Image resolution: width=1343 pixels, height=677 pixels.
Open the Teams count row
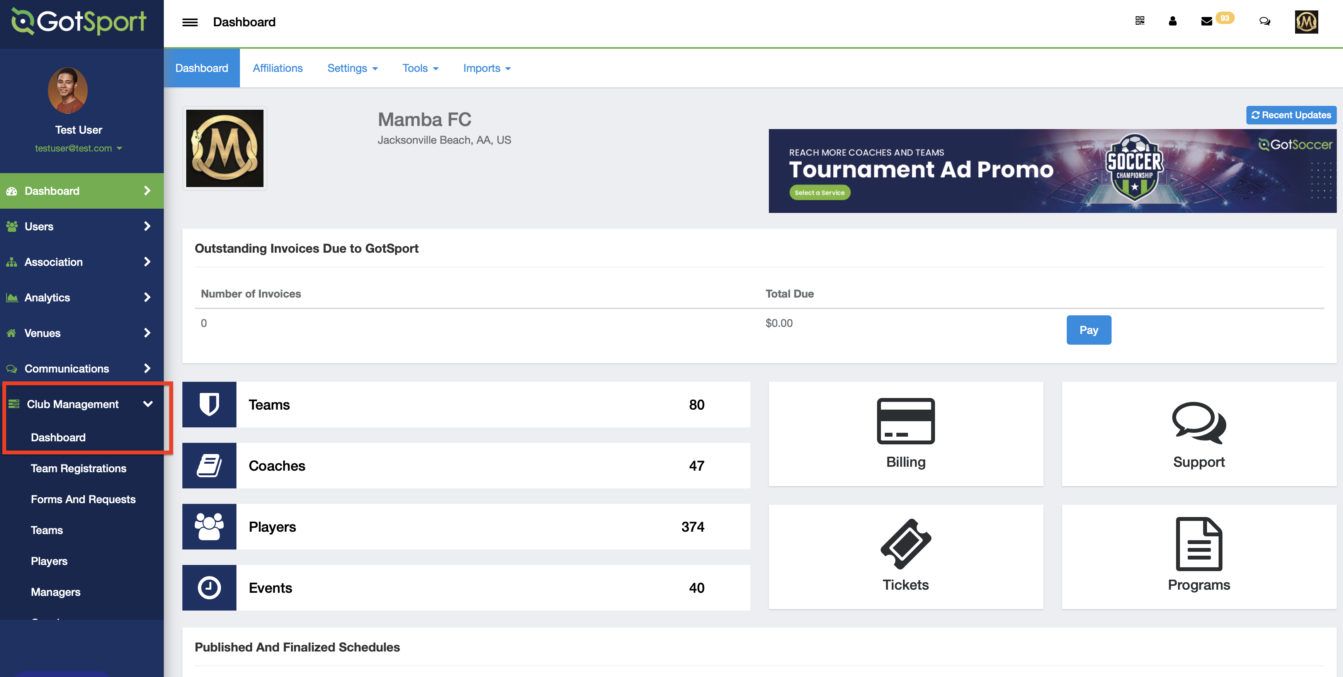pyautogui.click(x=466, y=404)
